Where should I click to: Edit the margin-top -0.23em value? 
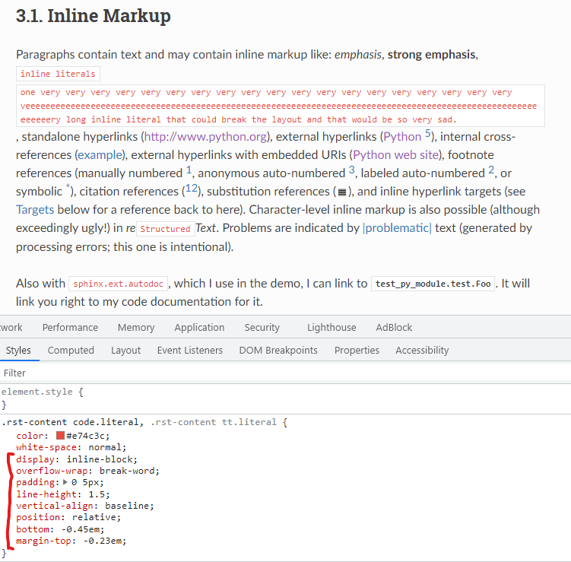(103, 541)
